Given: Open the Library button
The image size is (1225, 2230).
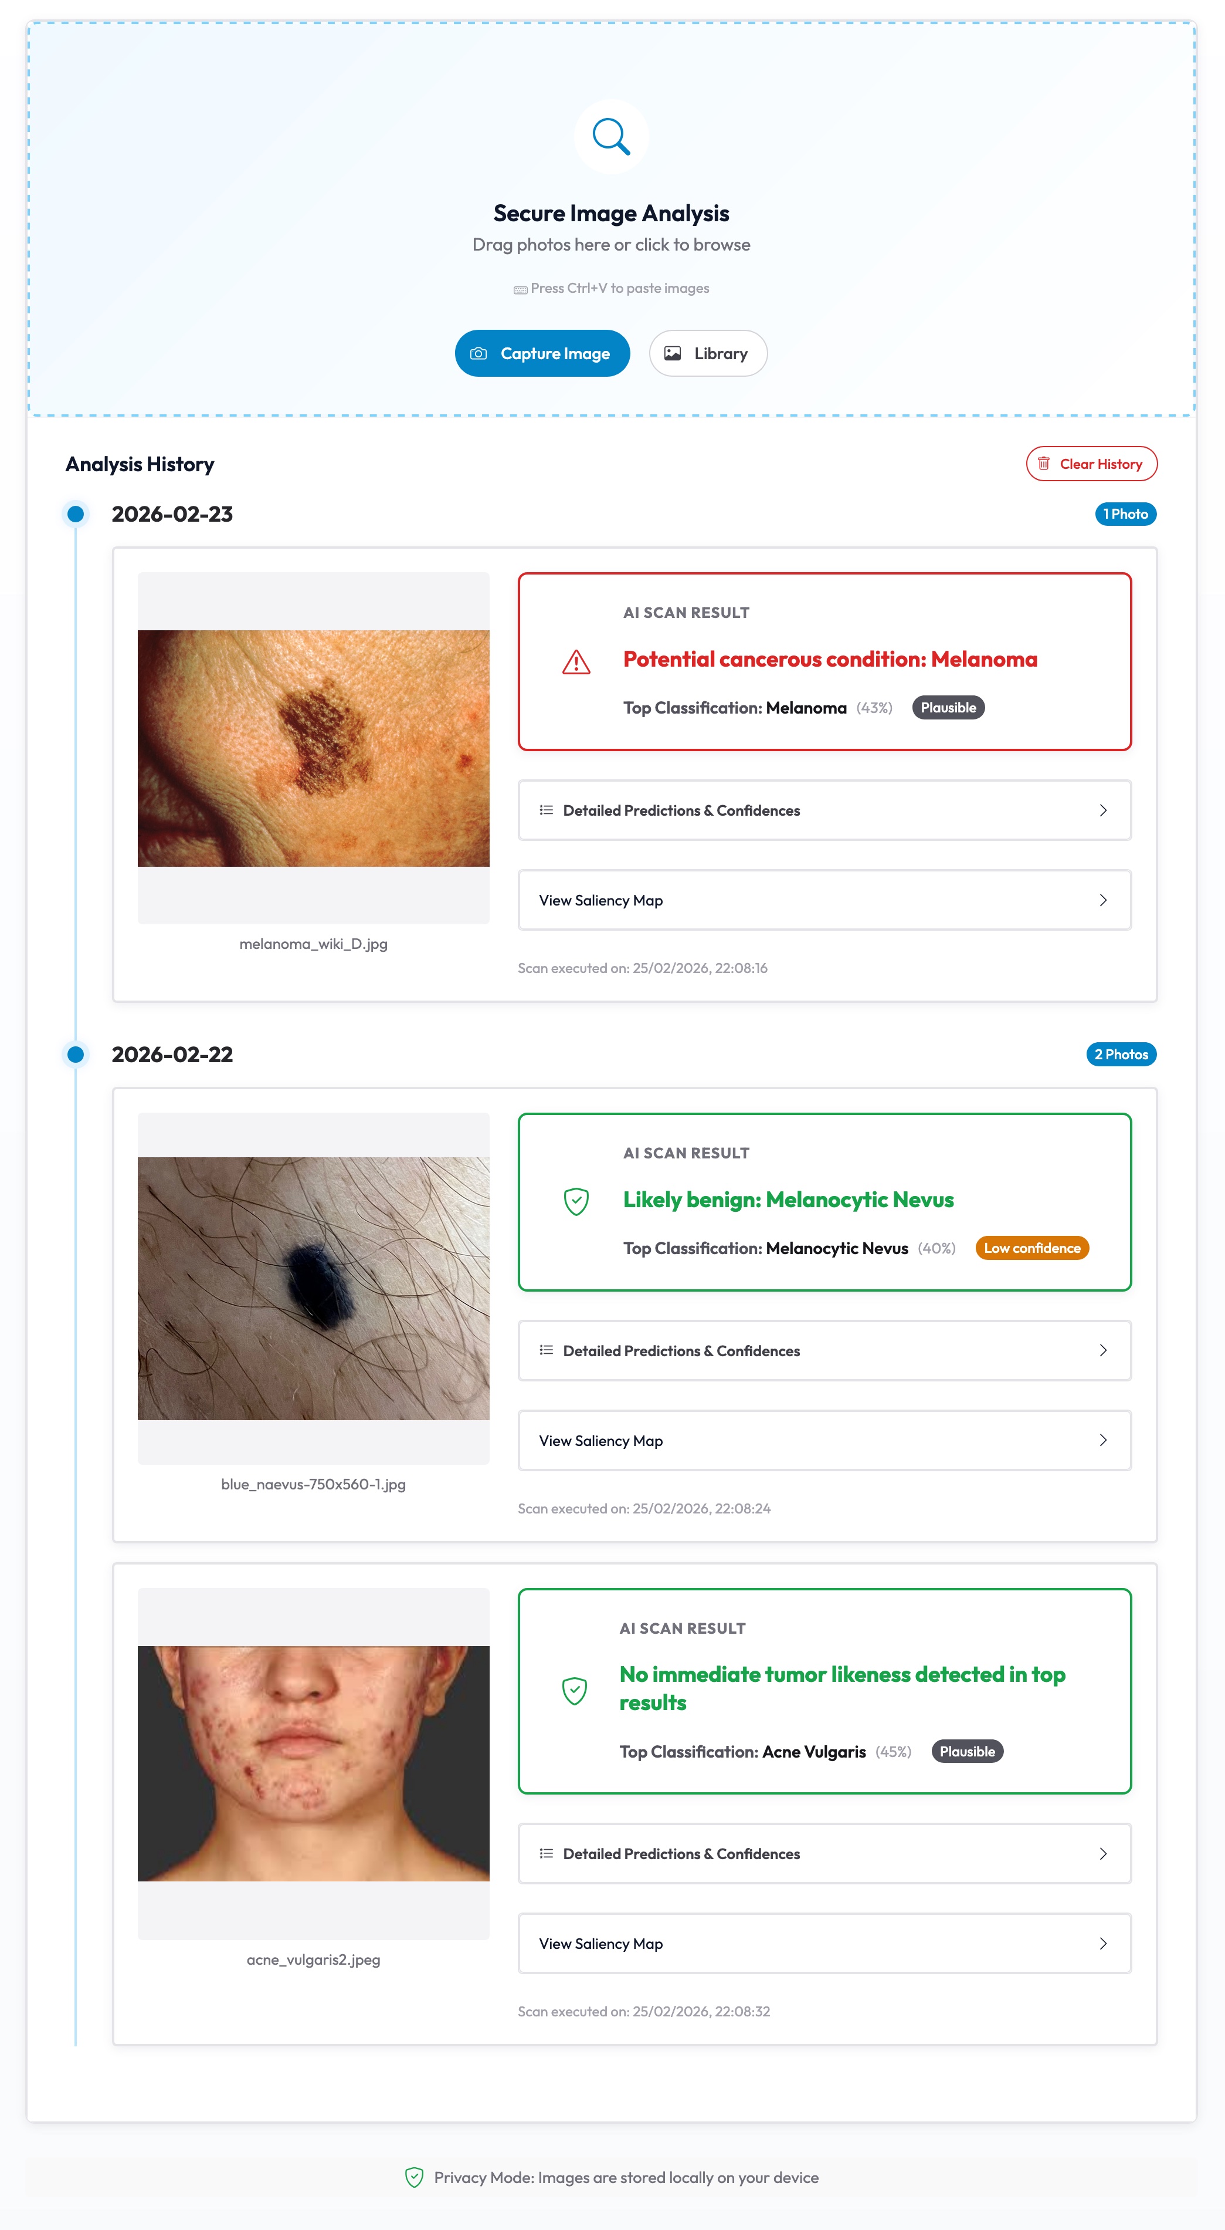Looking at the screenshot, I should coord(708,353).
